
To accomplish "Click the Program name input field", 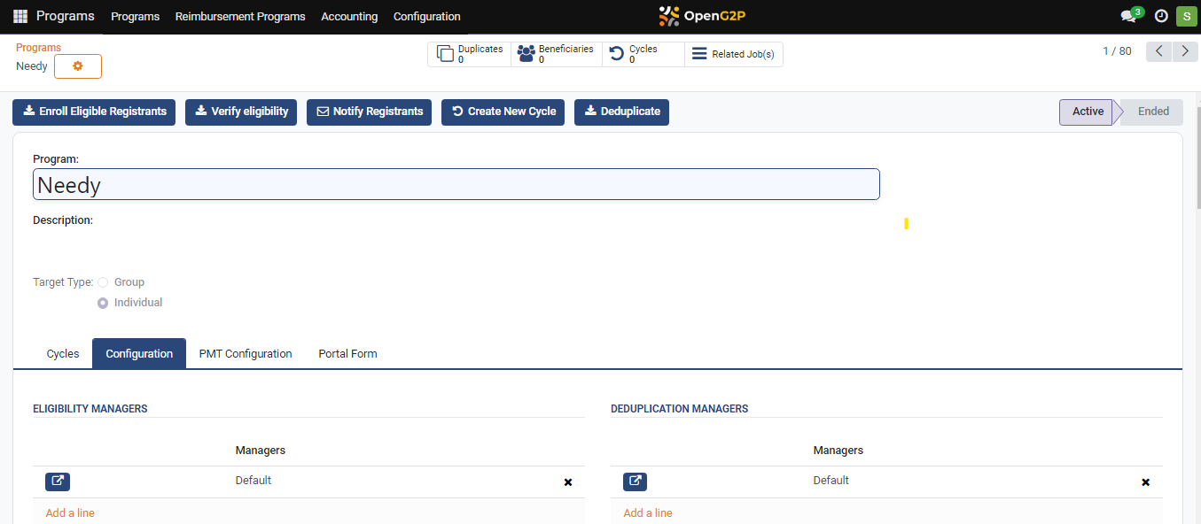I will pyautogui.click(x=456, y=185).
